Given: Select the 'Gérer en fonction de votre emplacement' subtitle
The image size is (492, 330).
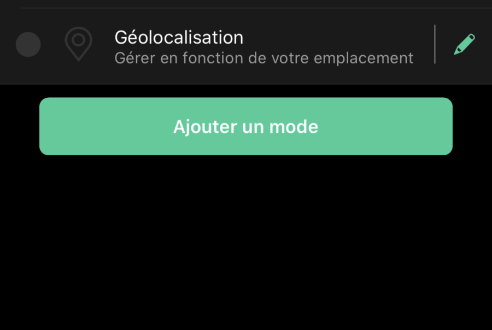Looking at the screenshot, I should (264, 58).
